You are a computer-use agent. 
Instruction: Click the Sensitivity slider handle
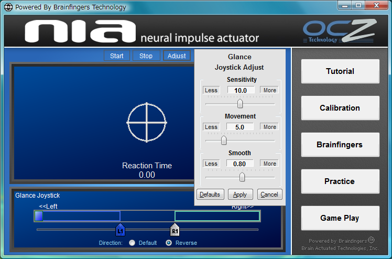[240, 103]
